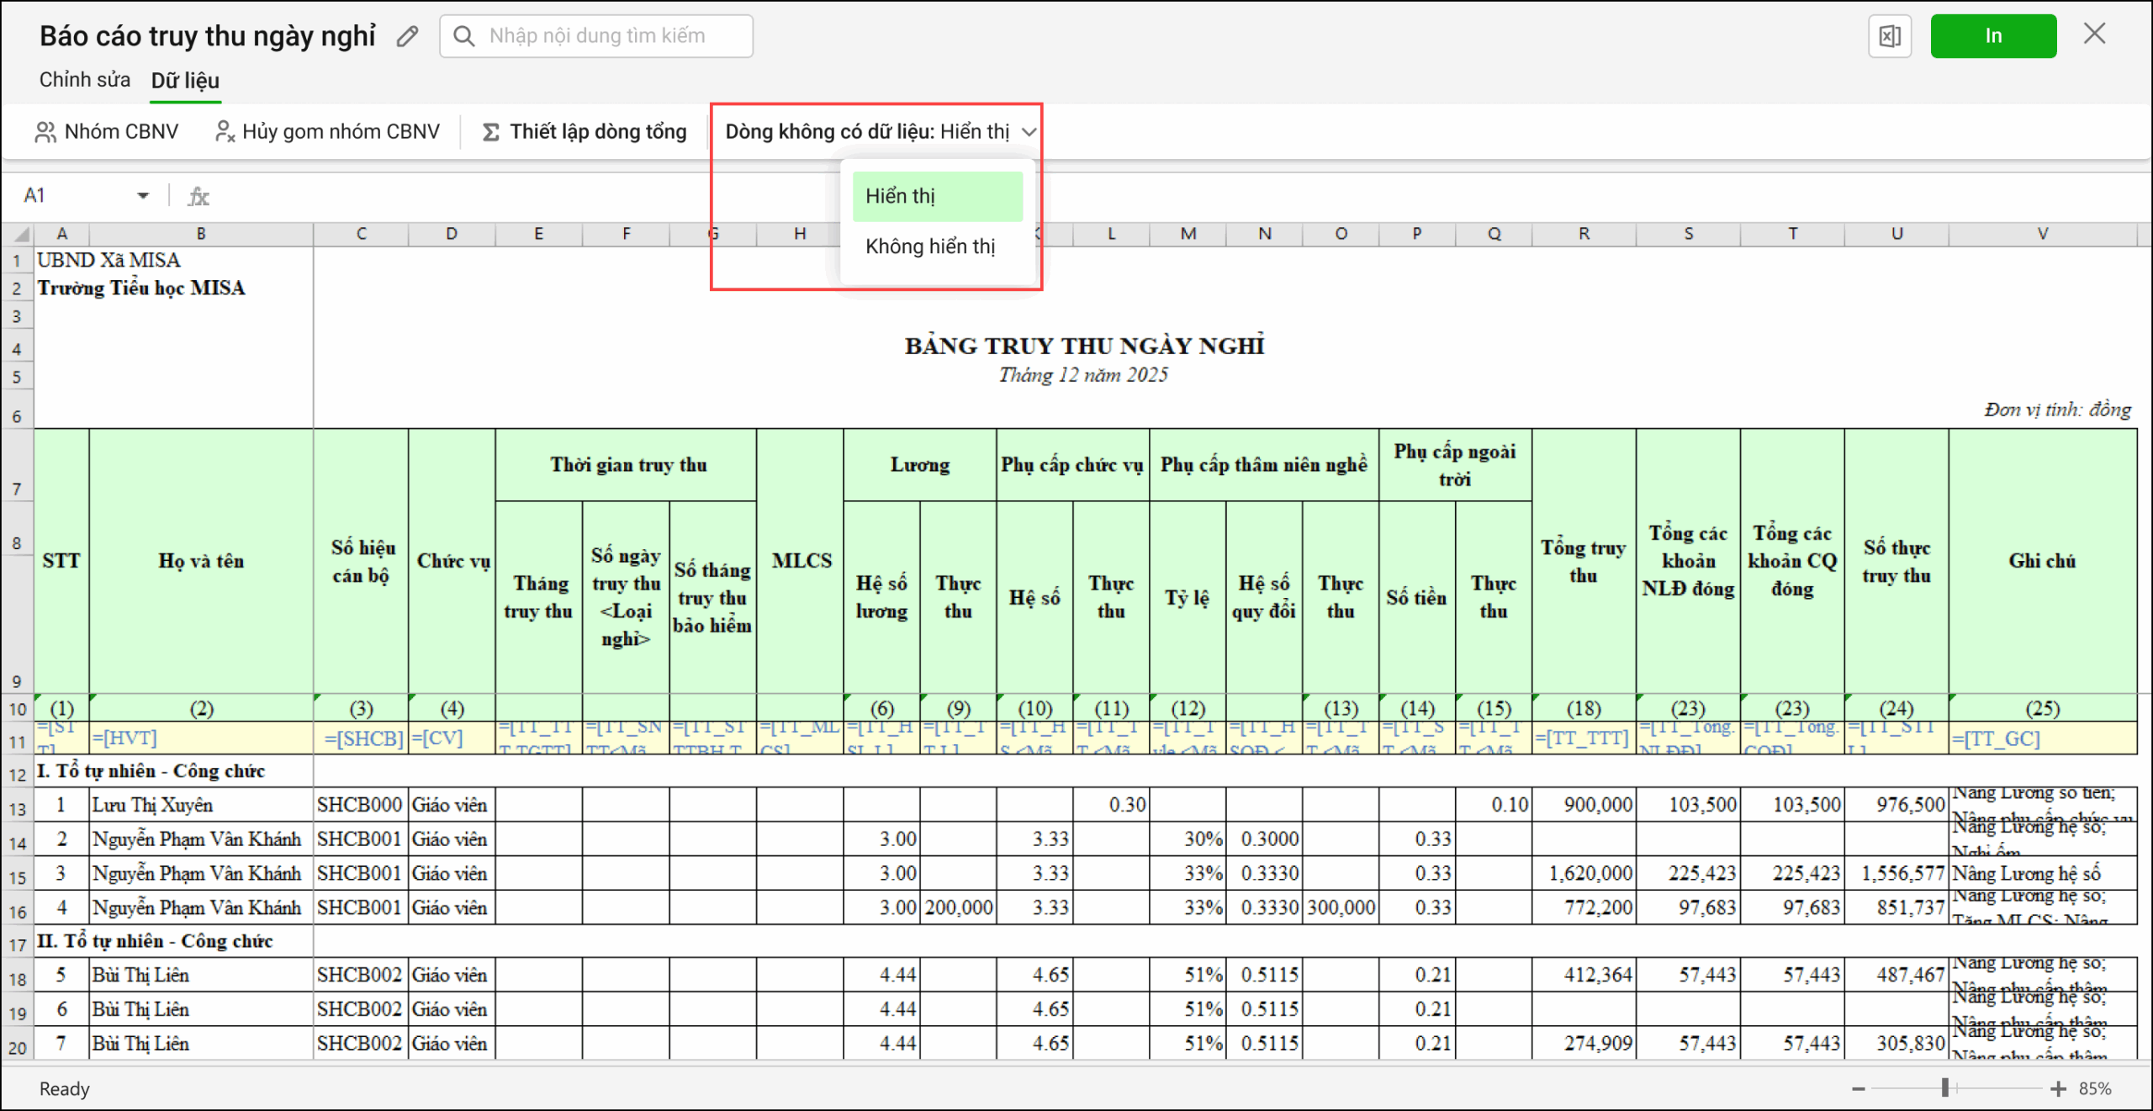Viewport: 2153px width, 1111px height.
Task: Switch to the Dữ liệu tab
Action: pos(185,80)
